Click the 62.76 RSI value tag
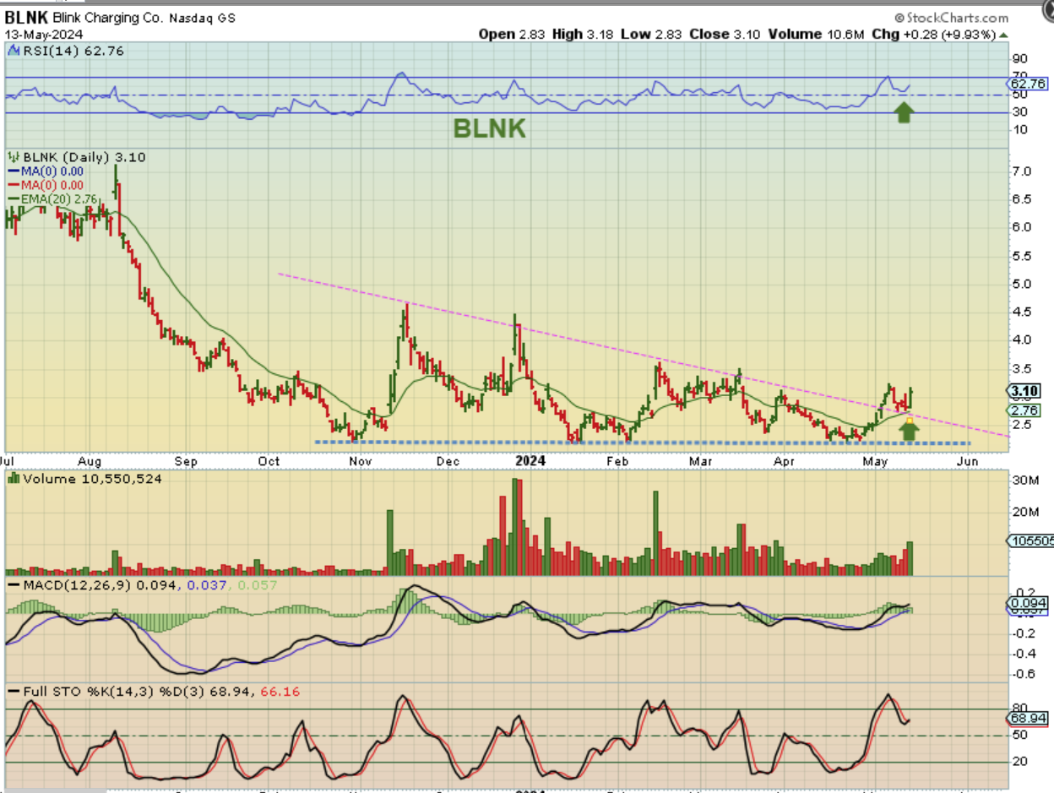The width and height of the screenshot is (1054, 793). click(x=1028, y=84)
